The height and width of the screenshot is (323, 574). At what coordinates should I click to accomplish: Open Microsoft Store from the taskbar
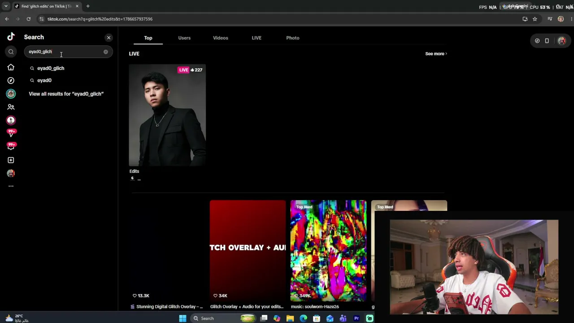coord(317,319)
